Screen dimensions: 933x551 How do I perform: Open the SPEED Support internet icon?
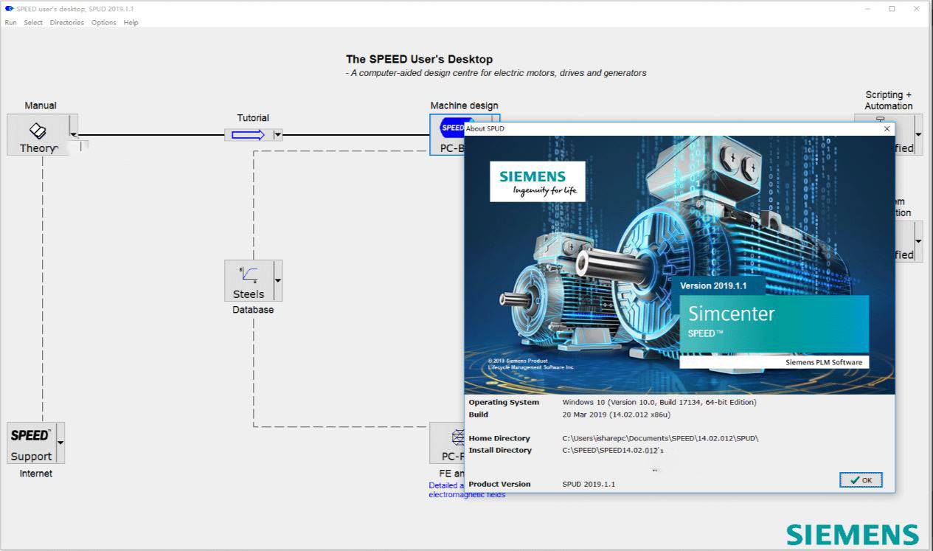tap(31, 443)
